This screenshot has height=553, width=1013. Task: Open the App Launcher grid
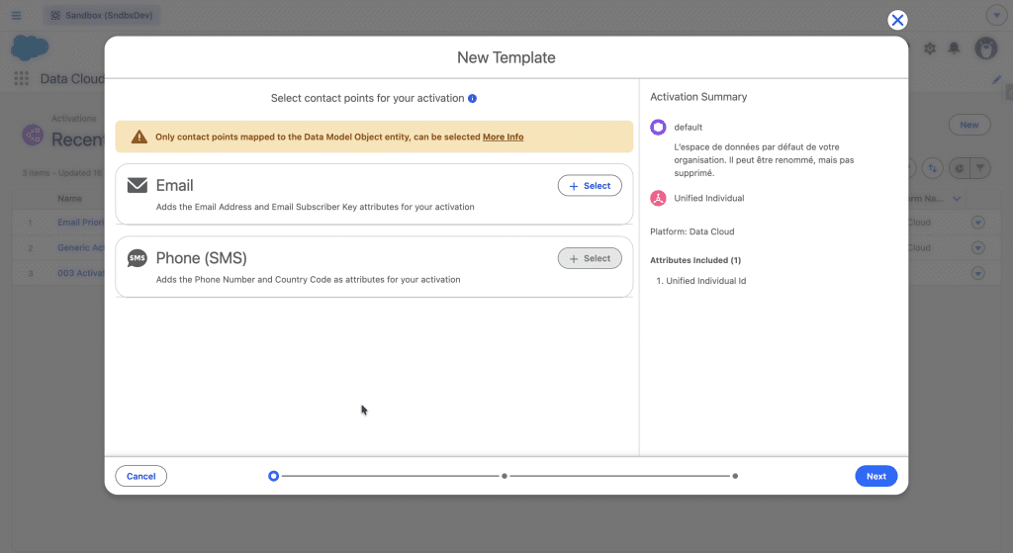[21, 79]
